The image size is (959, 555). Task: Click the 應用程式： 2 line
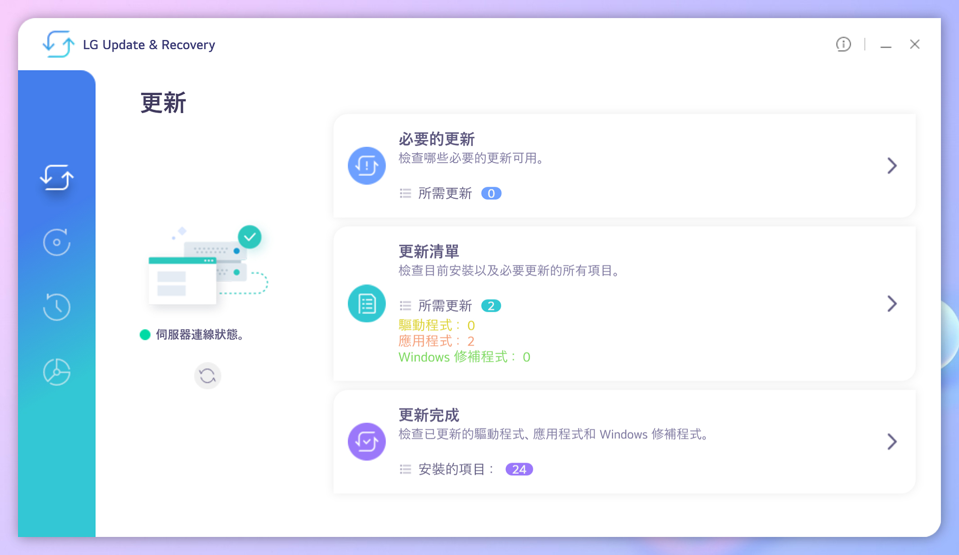click(437, 341)
